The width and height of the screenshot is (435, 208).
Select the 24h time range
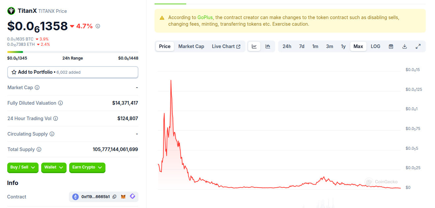(287, 46)
